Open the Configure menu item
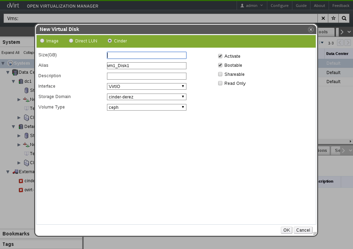Screen dimensions: 353x249 (x=279, y=6)
